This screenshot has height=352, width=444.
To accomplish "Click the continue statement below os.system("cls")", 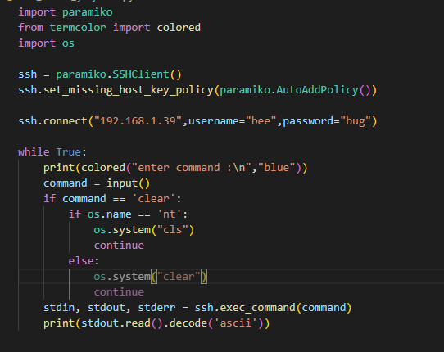I will pyautogui.click(x=119, y=246).
